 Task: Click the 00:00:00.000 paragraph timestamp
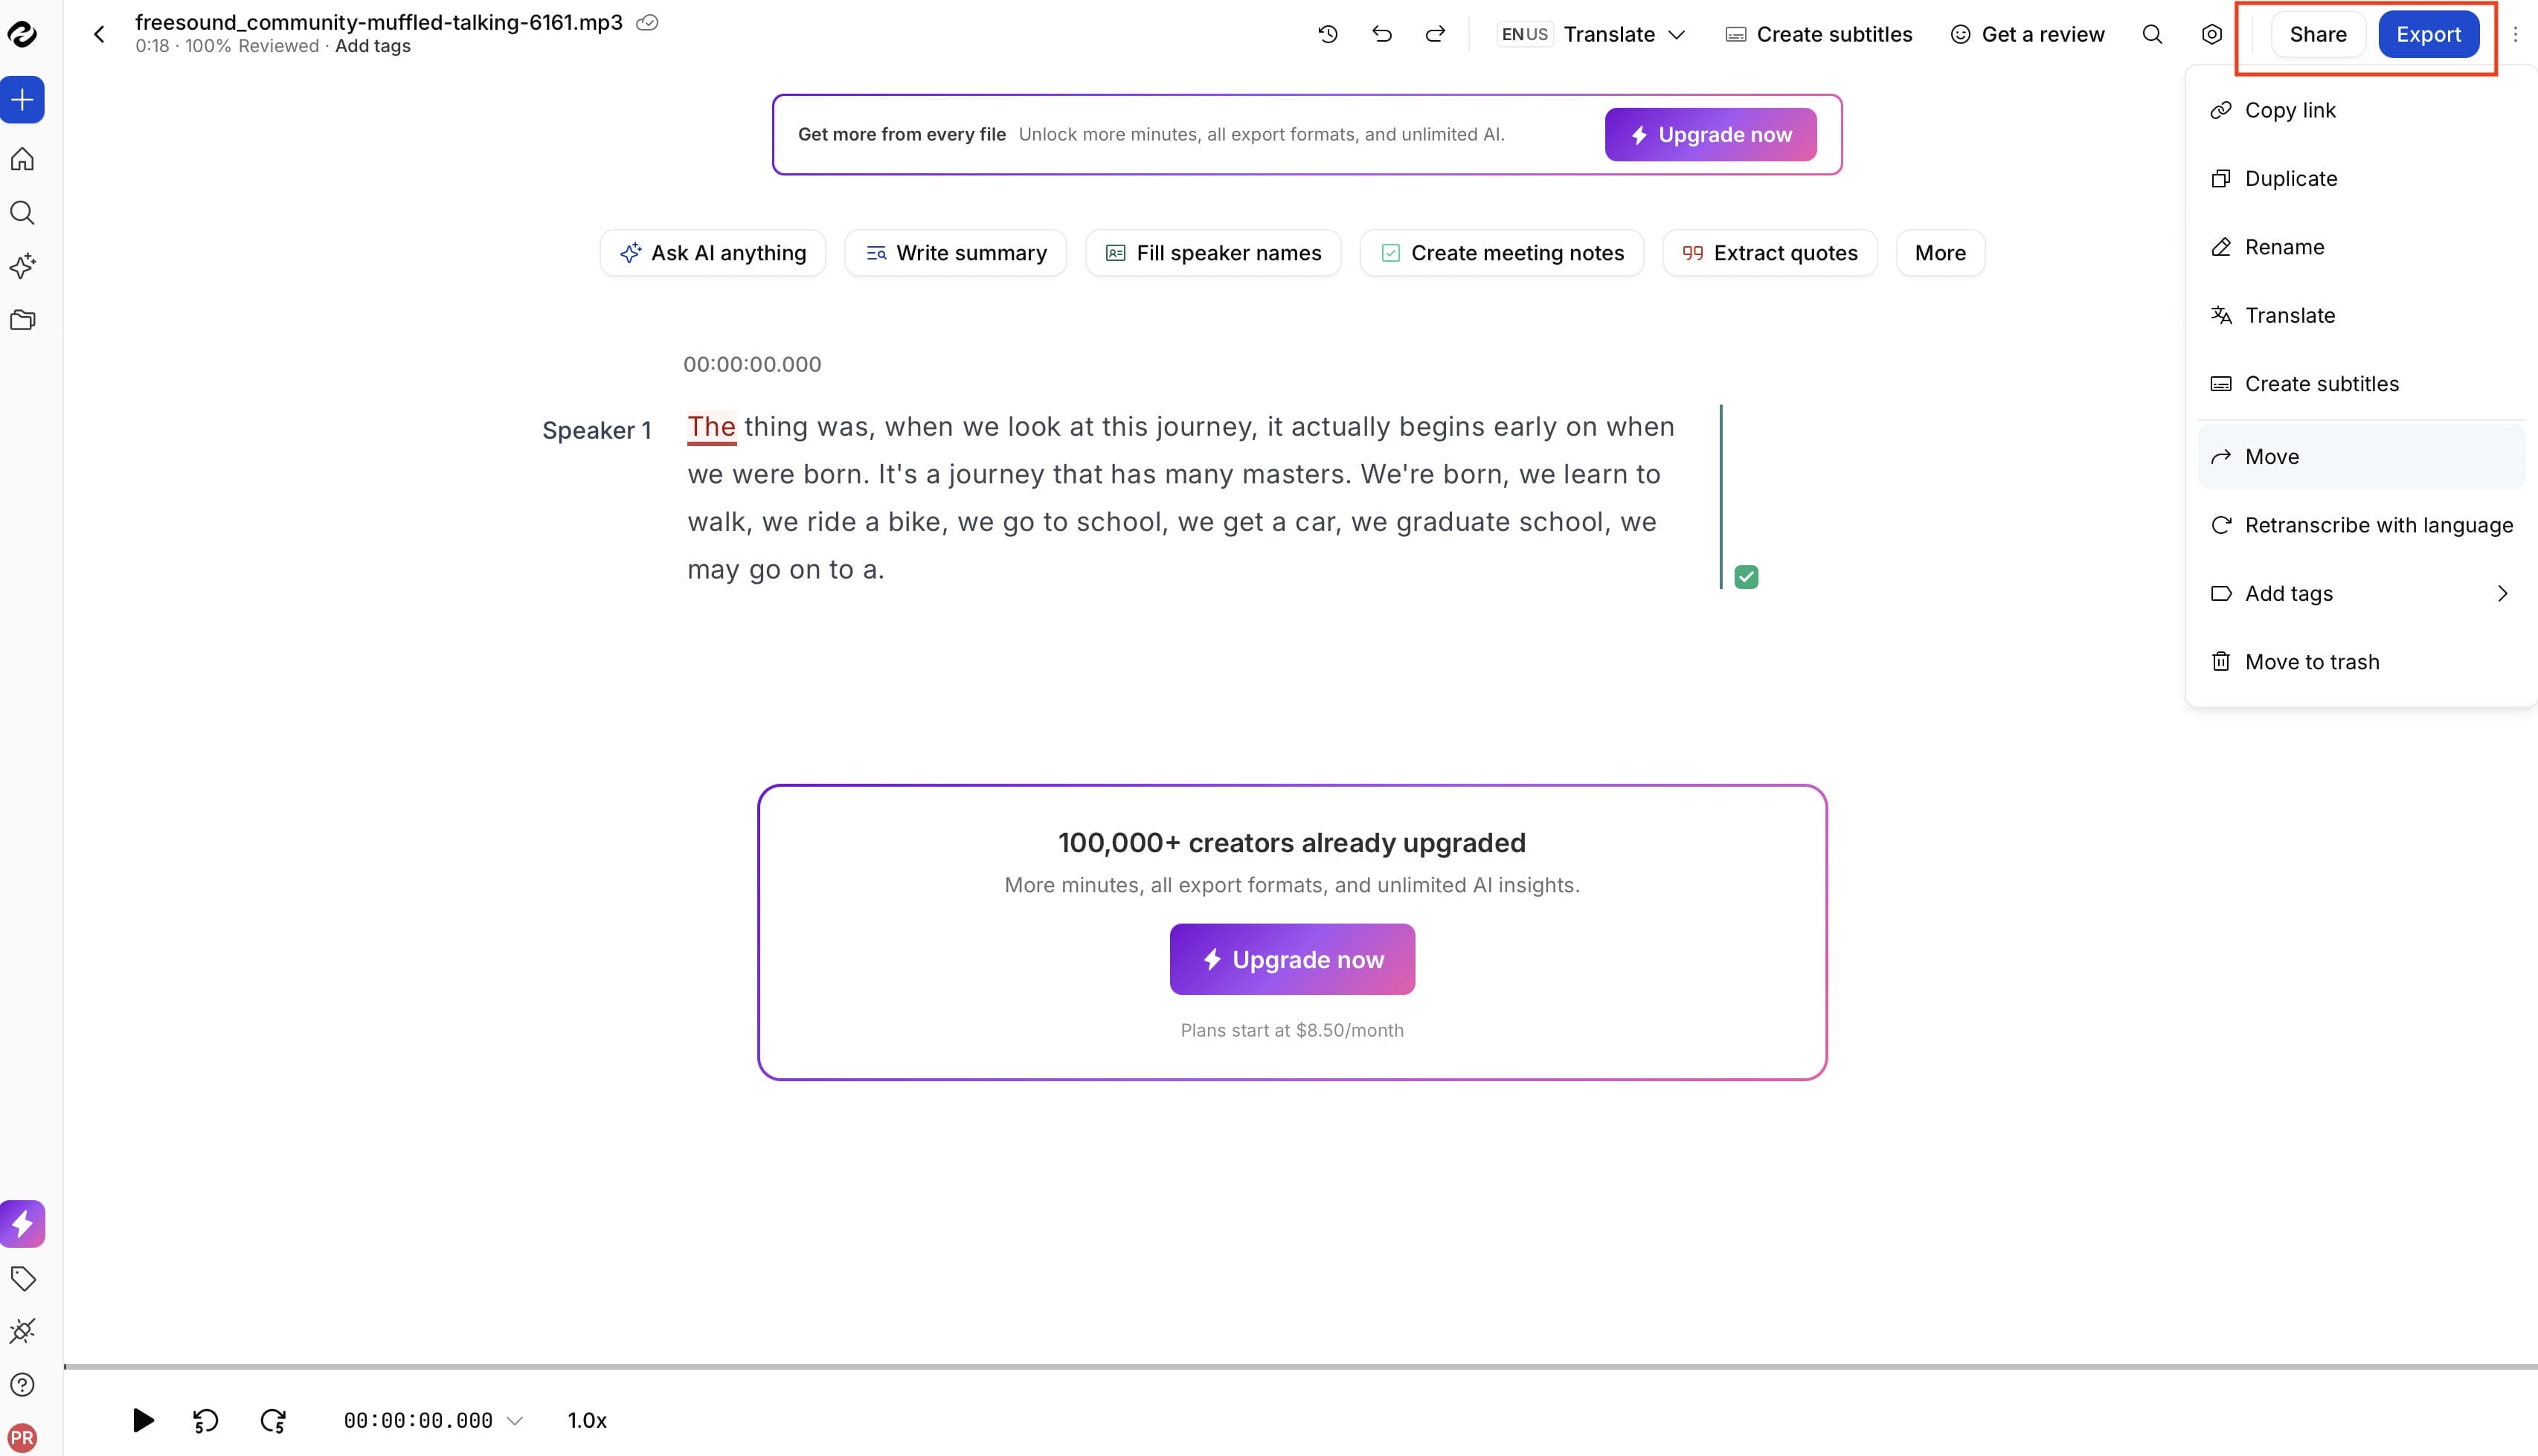click(x=752, y=365)
